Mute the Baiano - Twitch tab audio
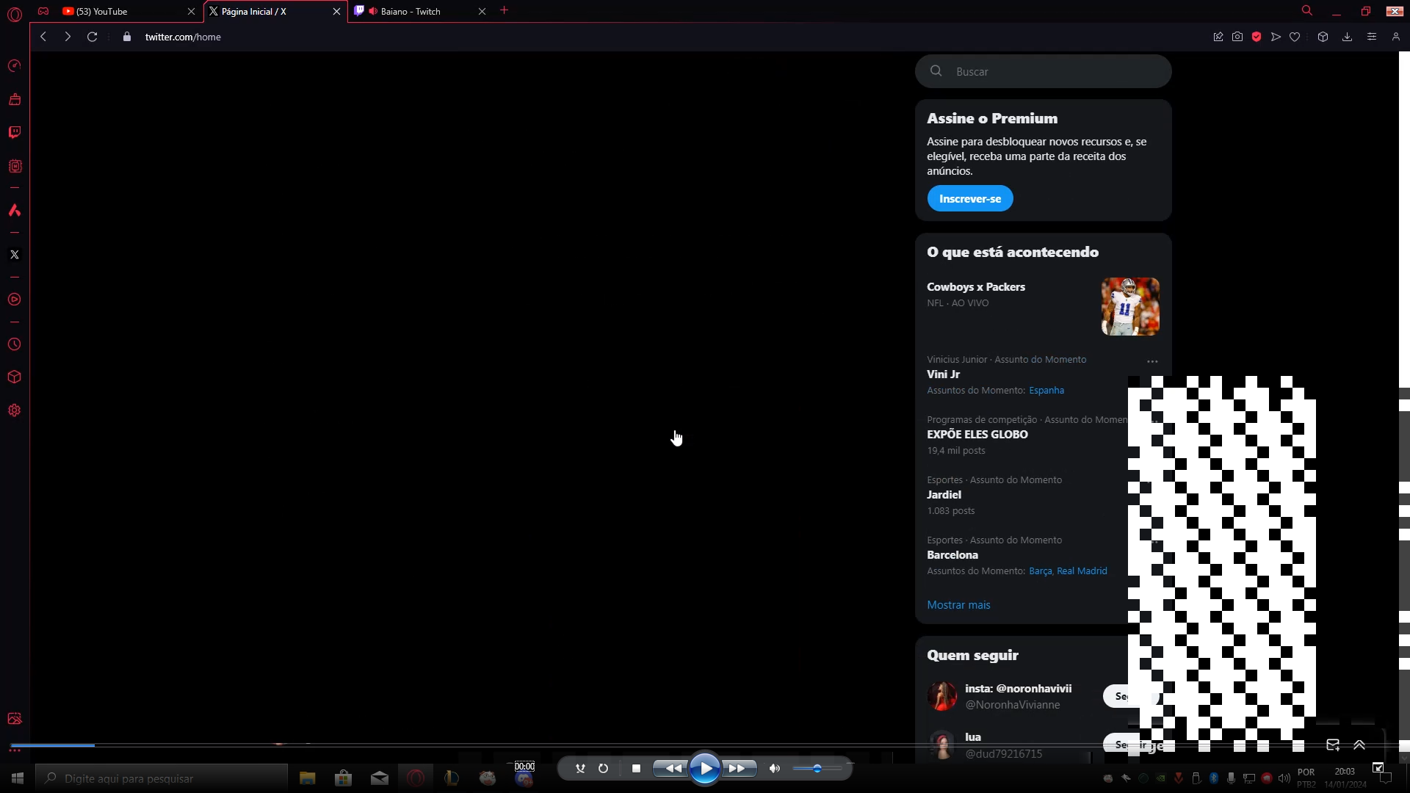Viewport: 1410px width, 793px height. tap(373, 11)
